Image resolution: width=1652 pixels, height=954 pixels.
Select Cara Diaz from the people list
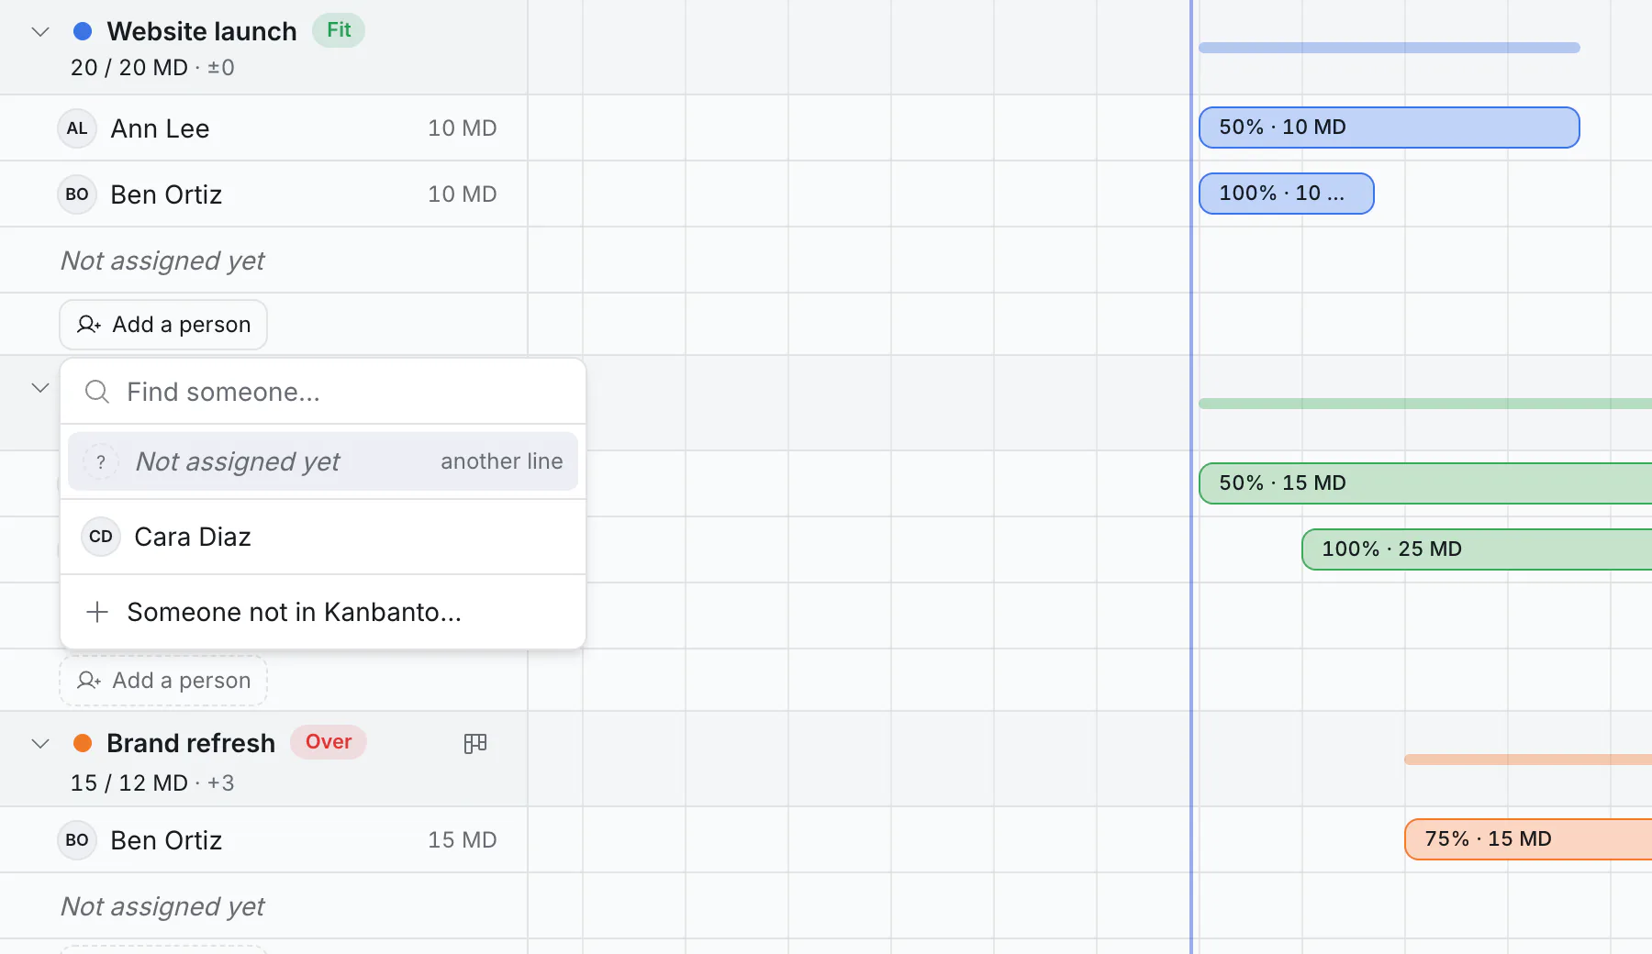[x=323, y=537]
